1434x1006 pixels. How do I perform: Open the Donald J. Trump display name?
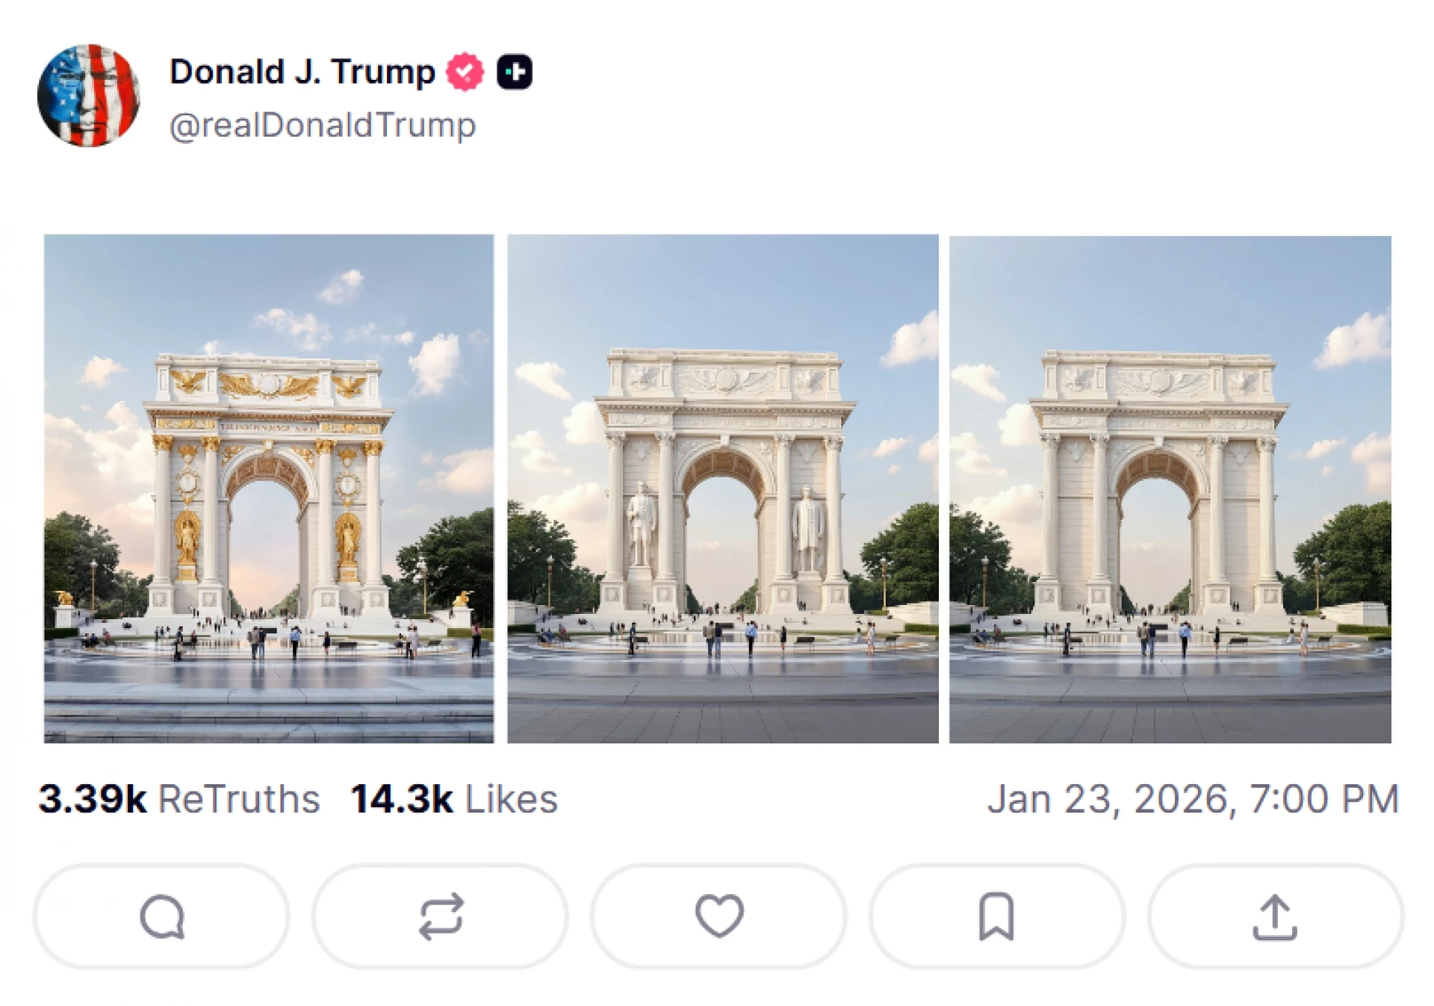coord(302,72)
